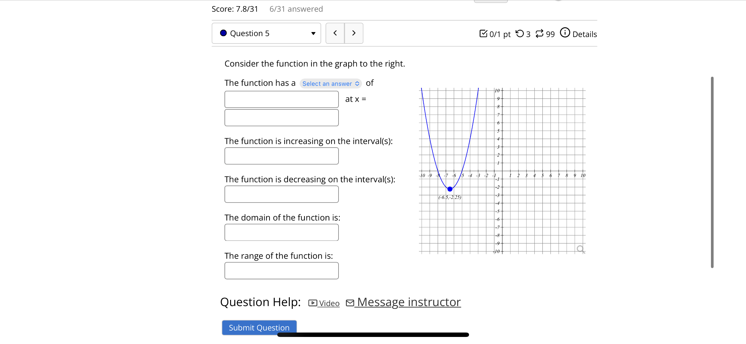Image resolution: width=746 pixels, height=344 pixels.
Task: Click the blue vertex point on the parabola
Action: click(450, 189)
